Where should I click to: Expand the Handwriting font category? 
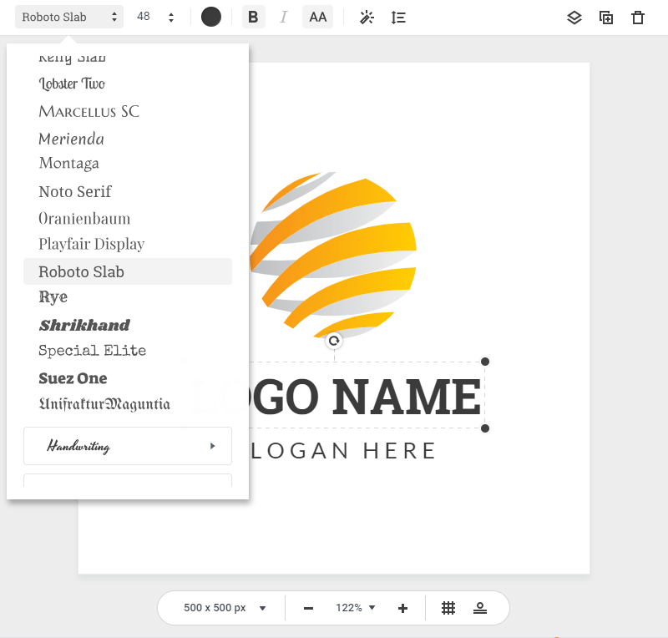pos(128,446)
